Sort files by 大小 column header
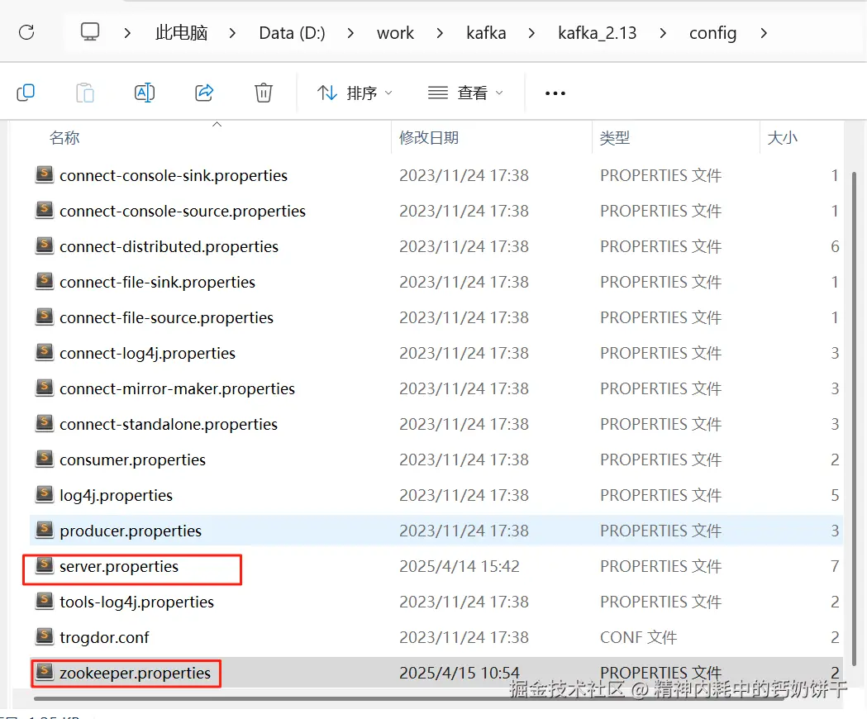The image size is (867, 719). 783,138
